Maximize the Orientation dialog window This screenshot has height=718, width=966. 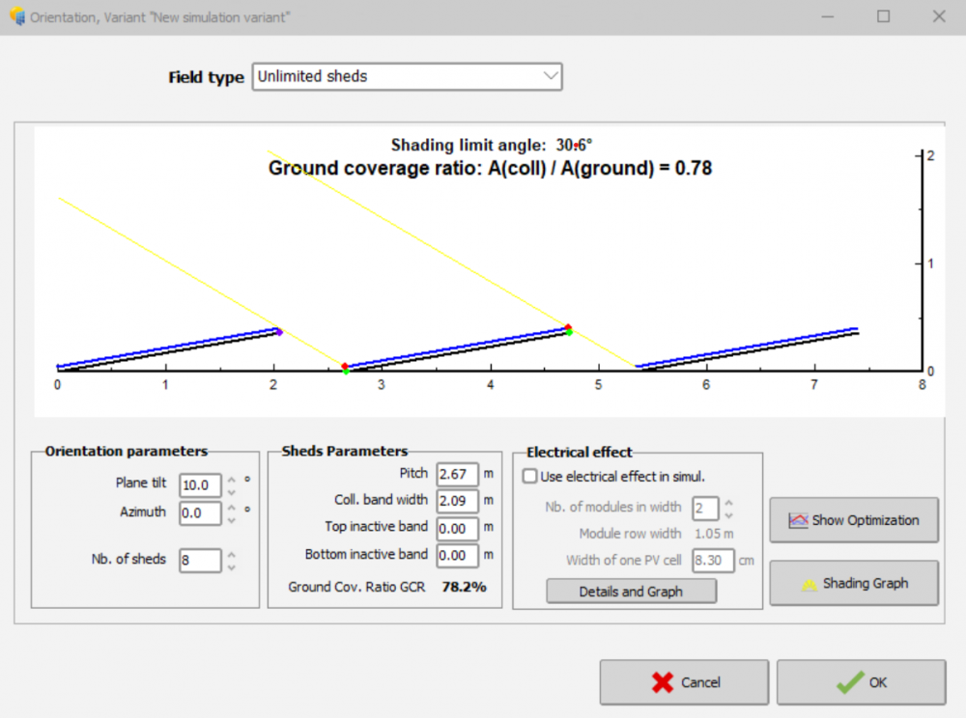pyautogui.click(x=883, y=17)
